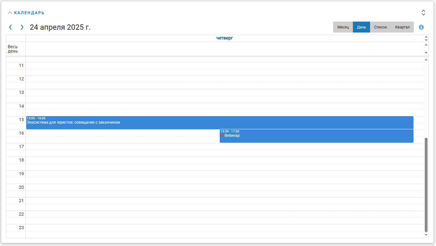Switch to Список view
Viewport: 436px width, 246px height.
click(380, 27)
